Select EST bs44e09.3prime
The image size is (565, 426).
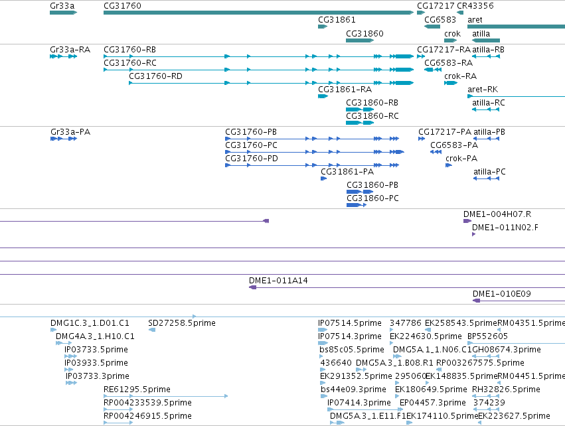(353, 390)
